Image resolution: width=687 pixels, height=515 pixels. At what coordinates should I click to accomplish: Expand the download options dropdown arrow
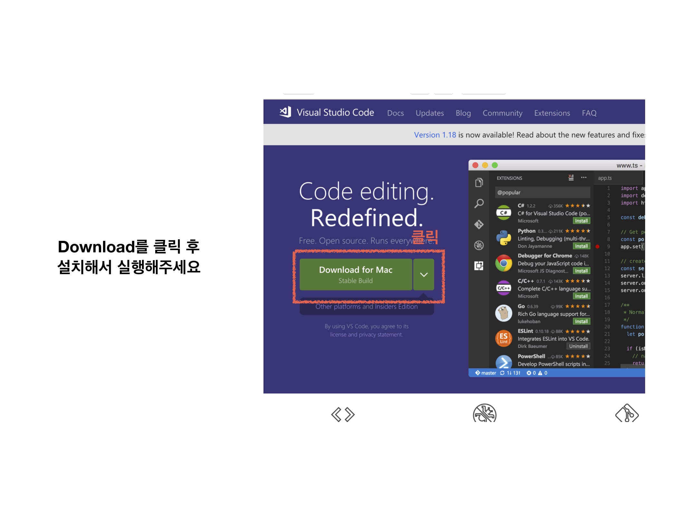click(424, 275)
